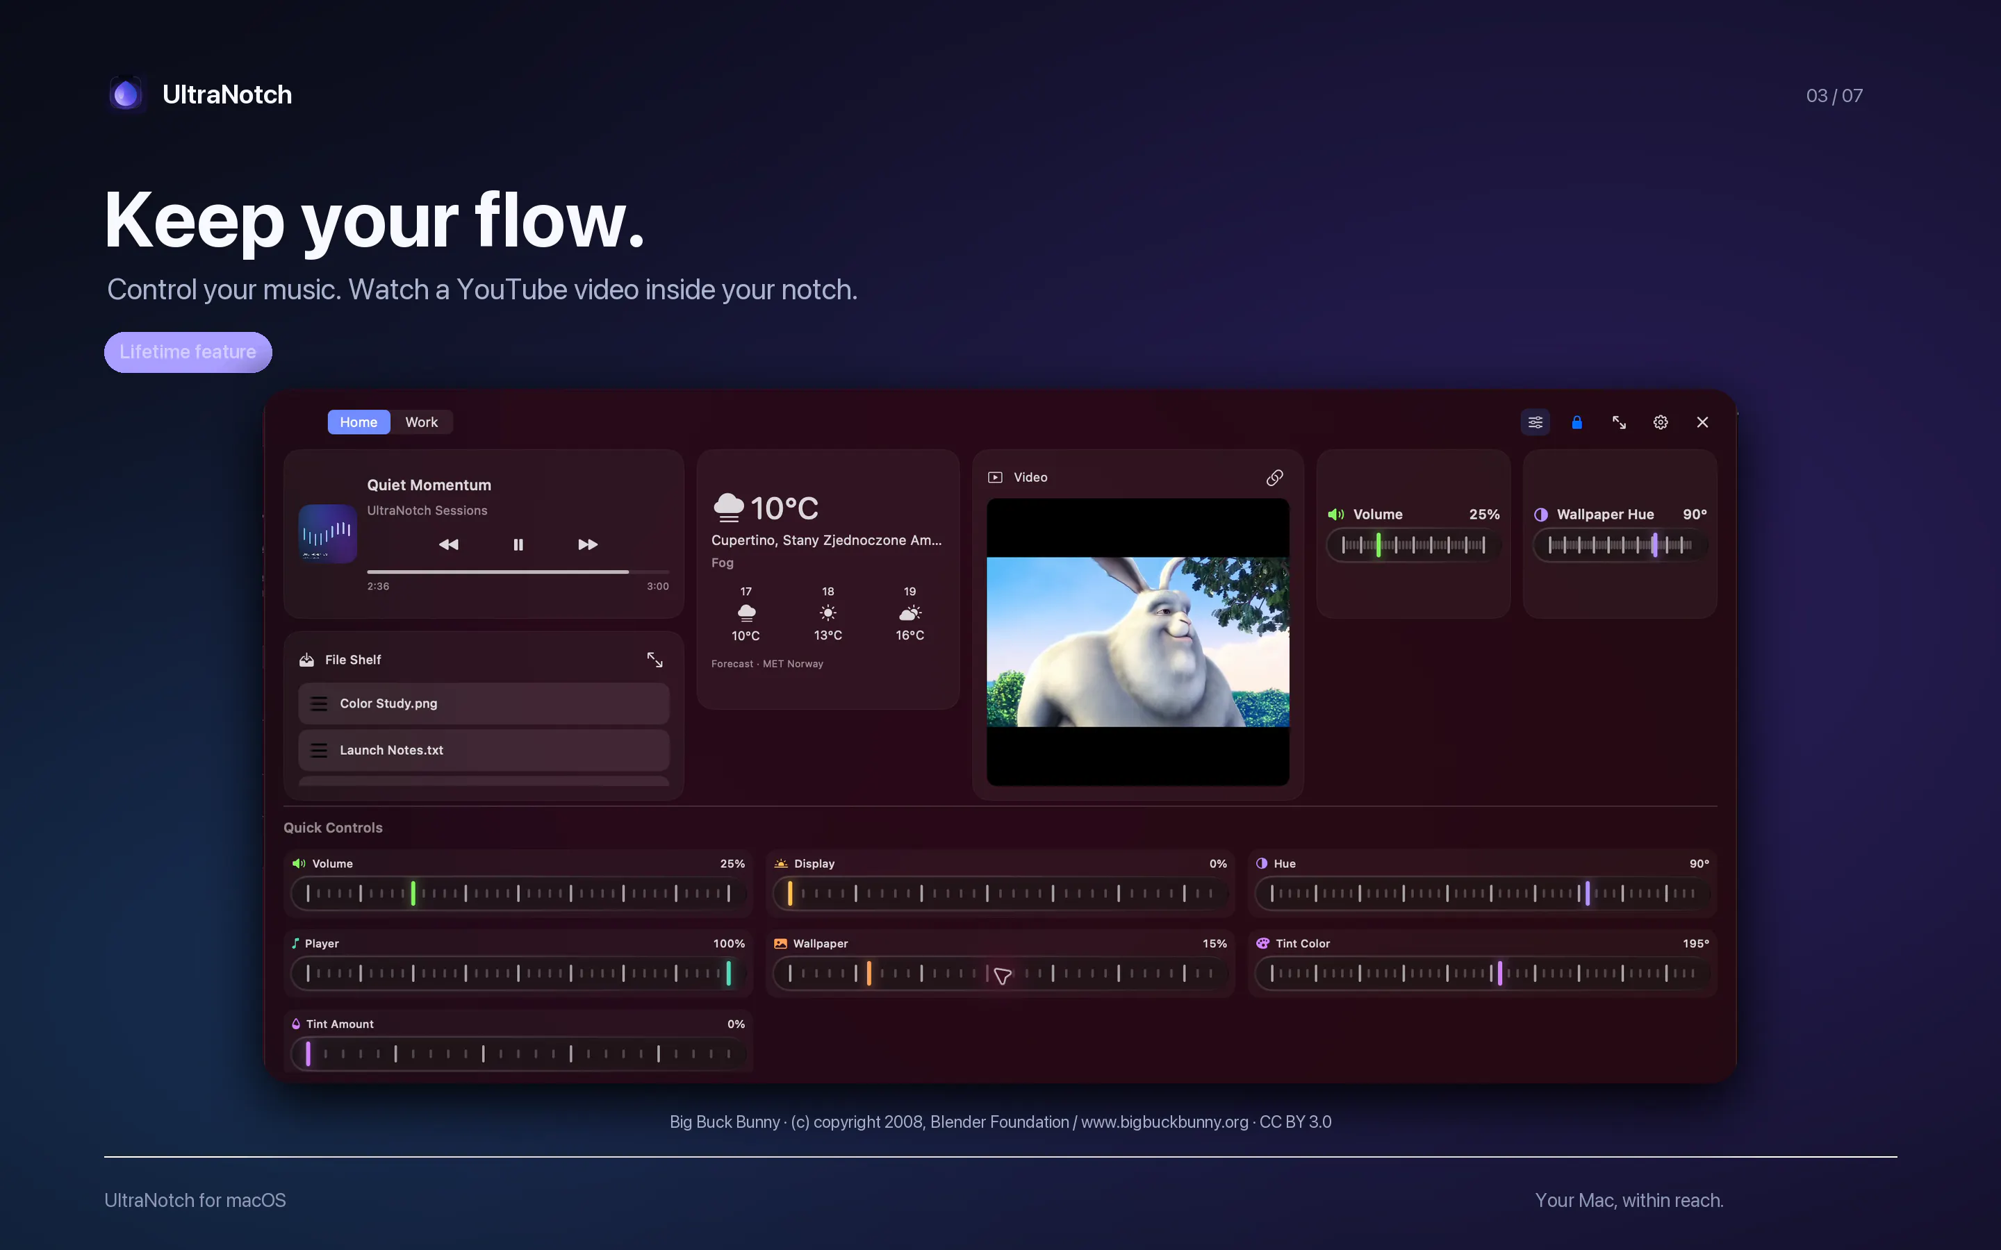This screenshot has width=2001, height=1250.
Task: Click the File Shelf tray icon
Action: [307, 660]
